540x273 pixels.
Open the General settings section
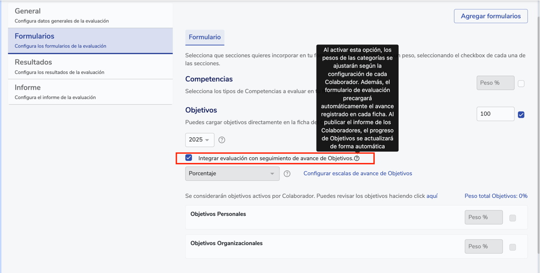[x=90, y=15]
